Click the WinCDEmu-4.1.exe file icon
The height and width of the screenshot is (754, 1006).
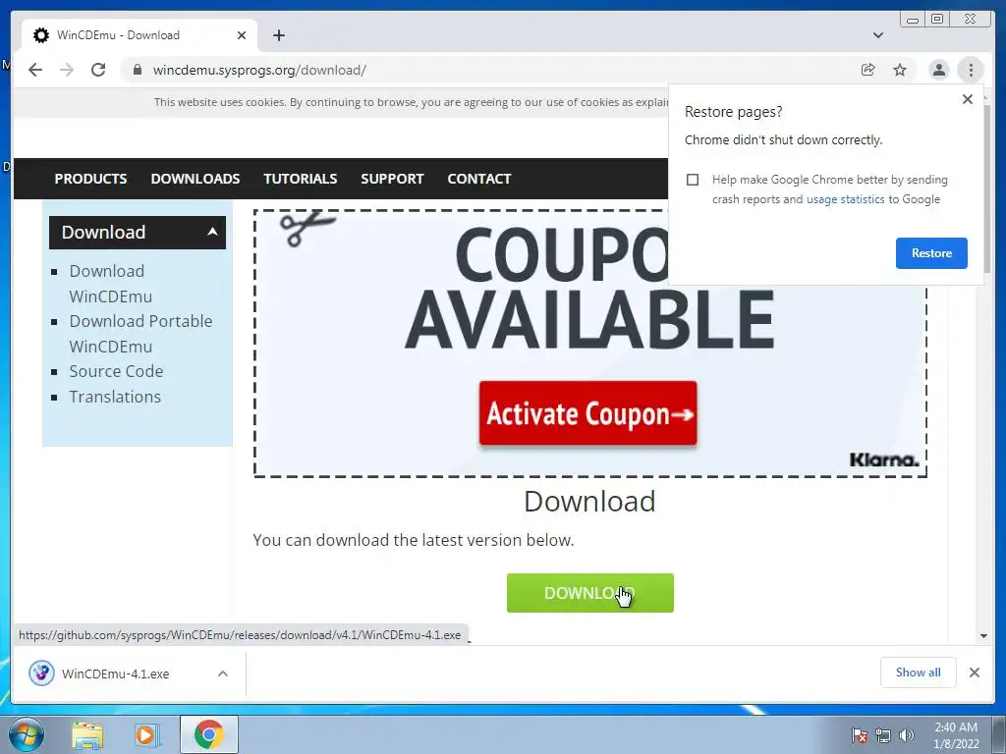point(41,673)
